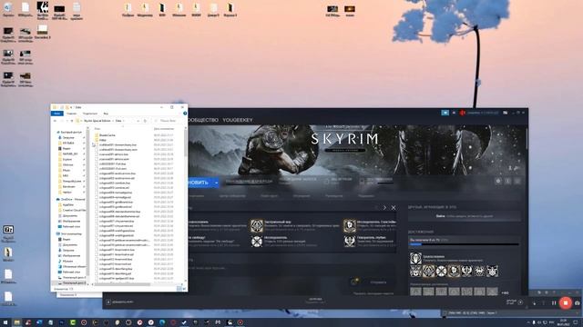Click the game info icon beside gear
This screenshot has width=583, height=327.
(507, 181)
